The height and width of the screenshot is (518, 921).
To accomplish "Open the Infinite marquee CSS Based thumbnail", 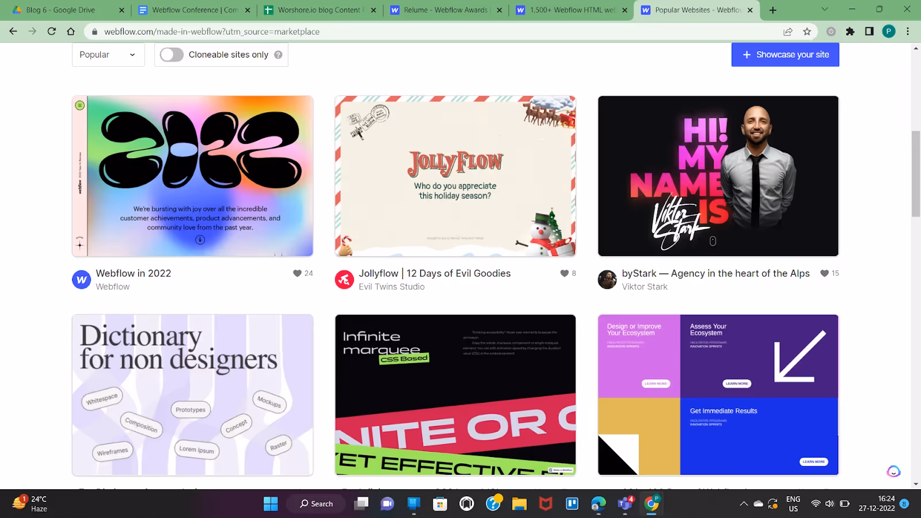I will pyautogui.click(x=455, y=395).
